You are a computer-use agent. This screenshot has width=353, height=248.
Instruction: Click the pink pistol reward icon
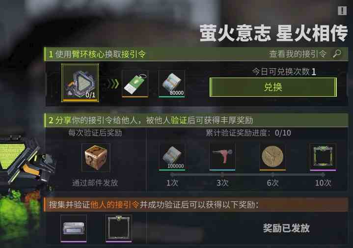point(222,156)
